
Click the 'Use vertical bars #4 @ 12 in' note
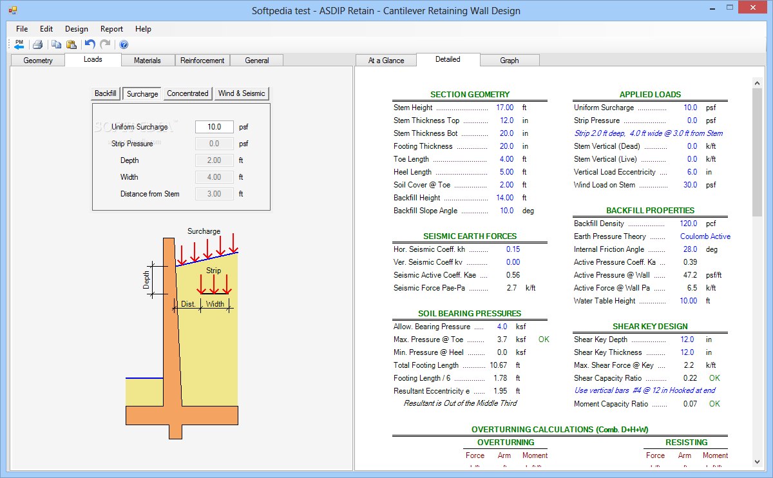(x=645, y=390)
